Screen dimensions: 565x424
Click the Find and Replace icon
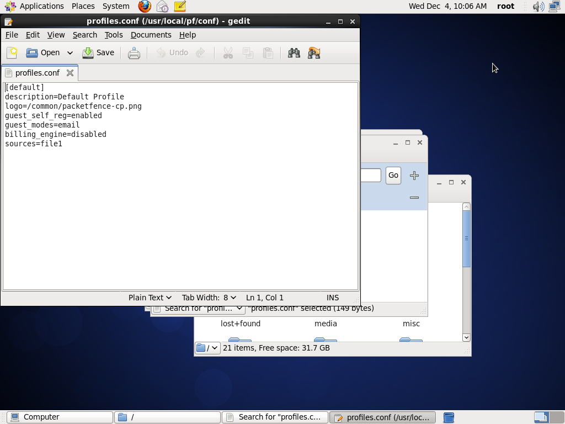pyautogui.click(x=314, y=53)
